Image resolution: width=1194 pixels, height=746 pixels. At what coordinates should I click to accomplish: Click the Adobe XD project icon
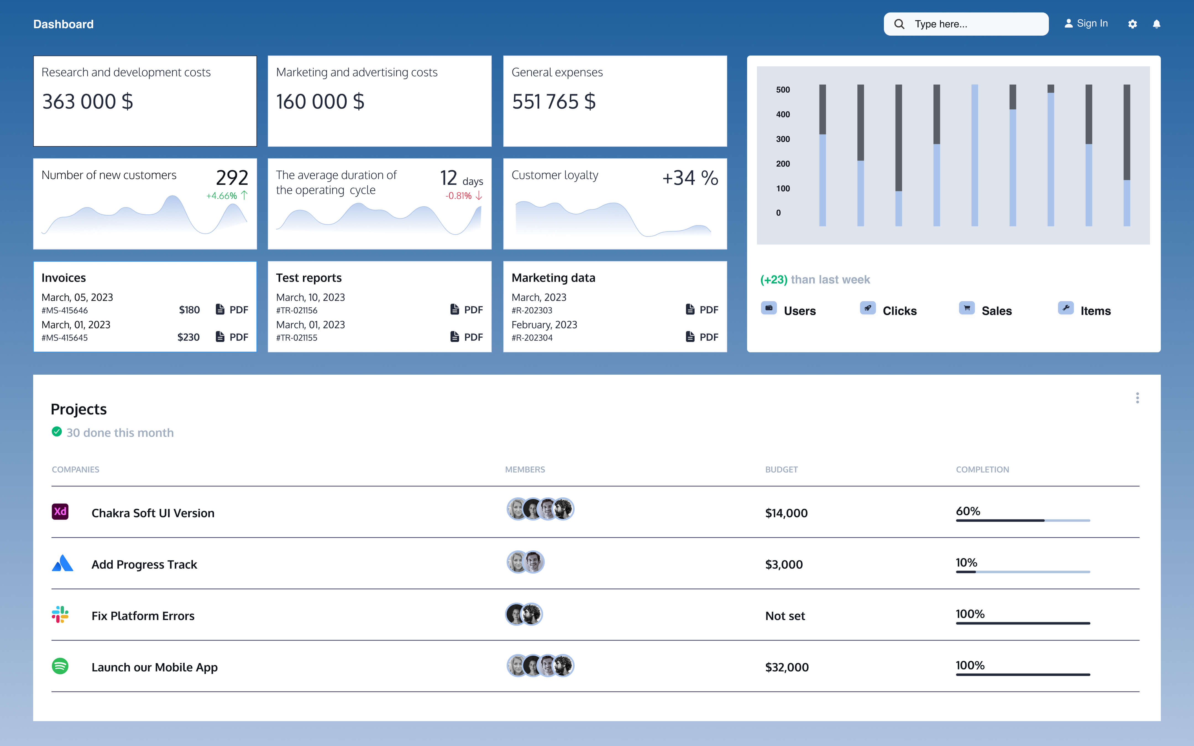pos(60,511)
